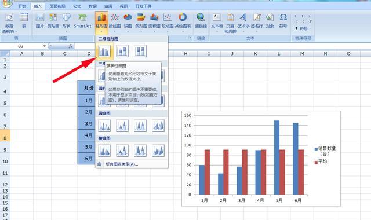
Task: Click the red 平均 legend swatch
Action: (x=316, y=162)
